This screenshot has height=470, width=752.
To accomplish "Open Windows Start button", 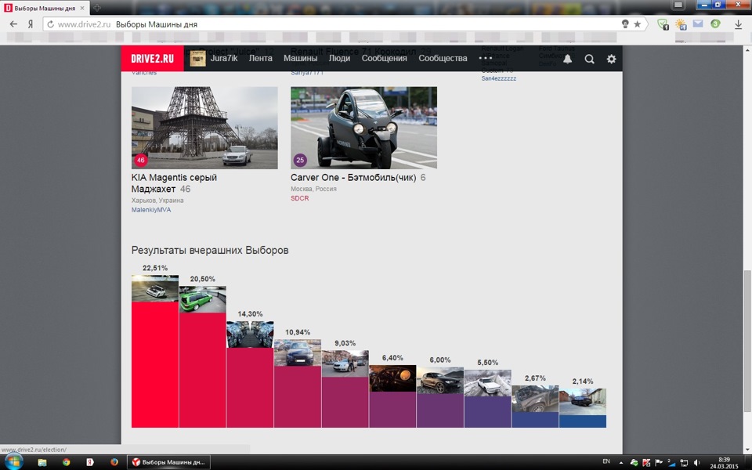I will point(13,462).
